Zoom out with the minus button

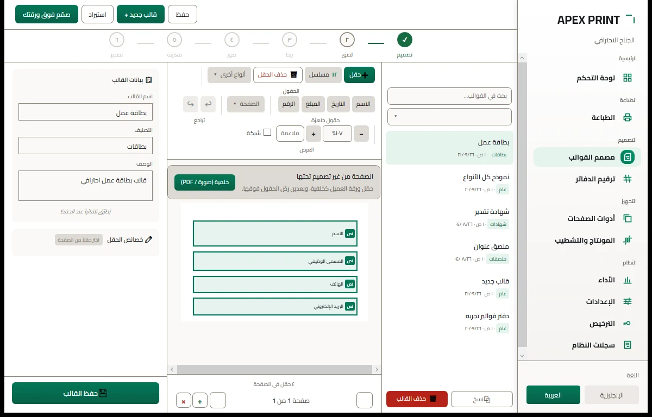pyautogui.click(x=361, y=134)
